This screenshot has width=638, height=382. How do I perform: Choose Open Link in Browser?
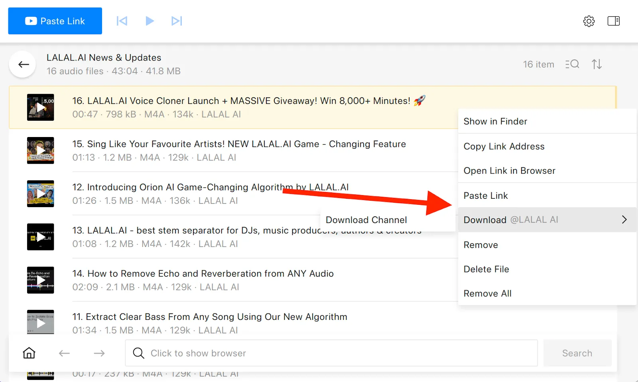coord(547,170)
